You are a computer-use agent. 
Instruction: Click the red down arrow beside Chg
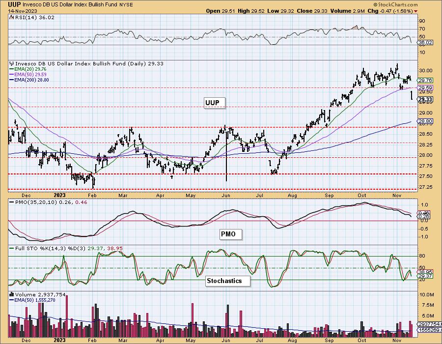coord(416,11)
